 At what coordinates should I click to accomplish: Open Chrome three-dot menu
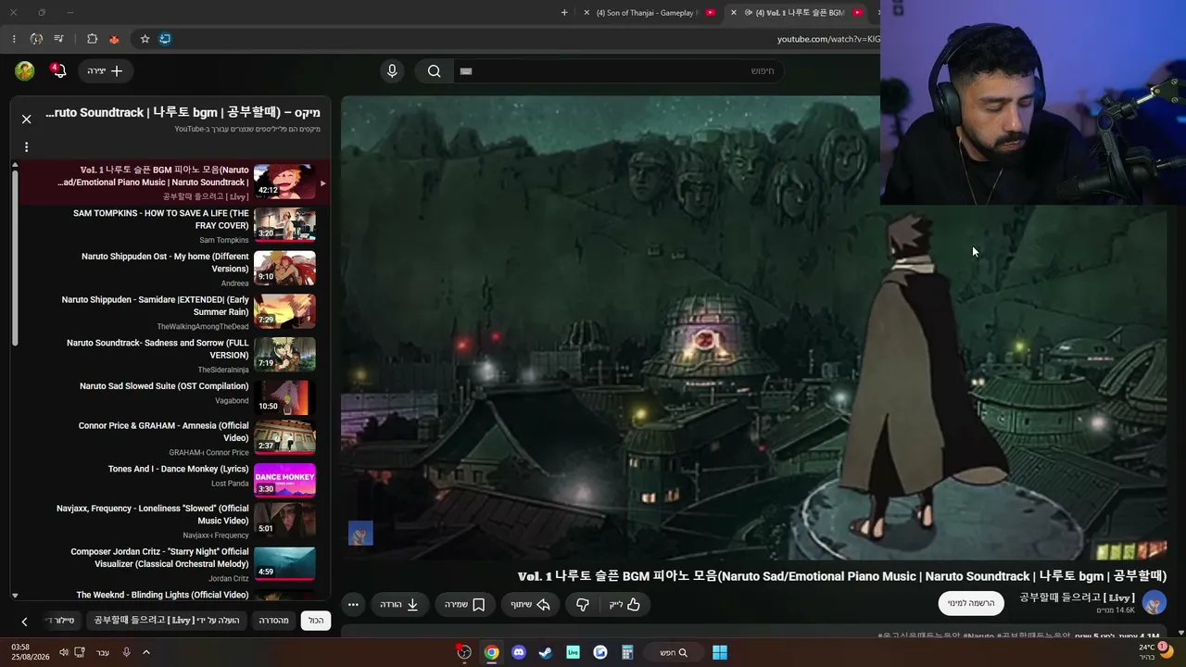pyautogui.click(x=14, y=39)
